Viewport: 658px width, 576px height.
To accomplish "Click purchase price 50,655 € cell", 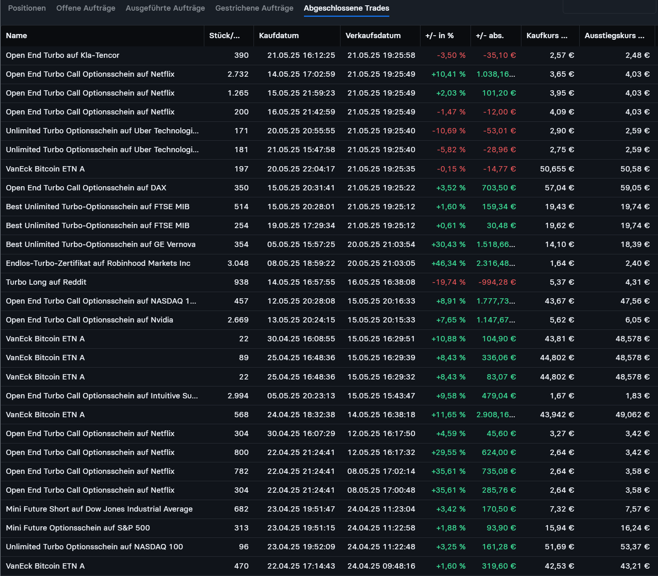I will (x=557, y=169).
